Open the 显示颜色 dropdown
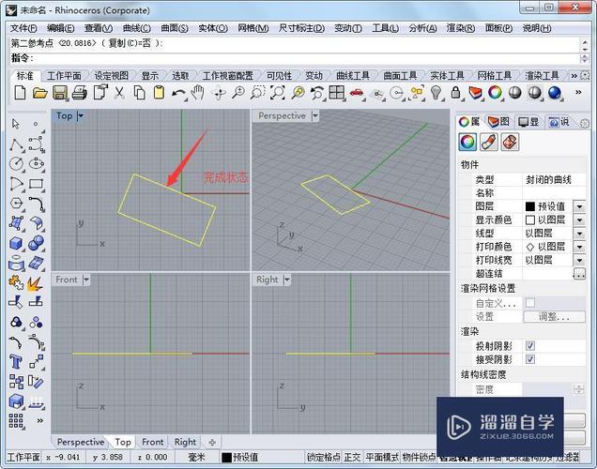The image size is (597, 469). point(579,219)
